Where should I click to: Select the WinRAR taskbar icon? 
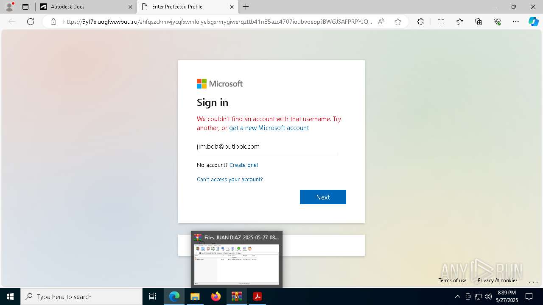tap(236, 297)
